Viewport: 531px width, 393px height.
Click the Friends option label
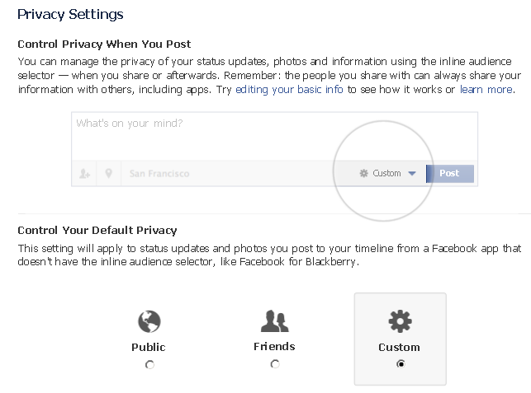274,346
